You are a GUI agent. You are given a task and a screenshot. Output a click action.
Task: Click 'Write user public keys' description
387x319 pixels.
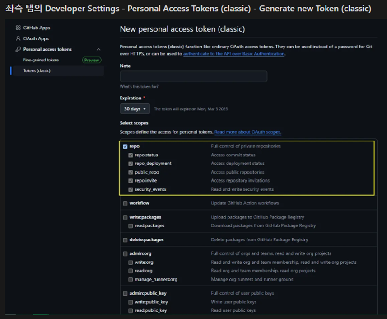coord(233,302)
